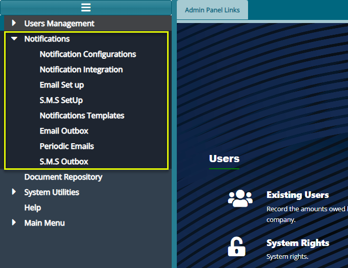Click the hamburger menu icon

(x=86, y=7)
